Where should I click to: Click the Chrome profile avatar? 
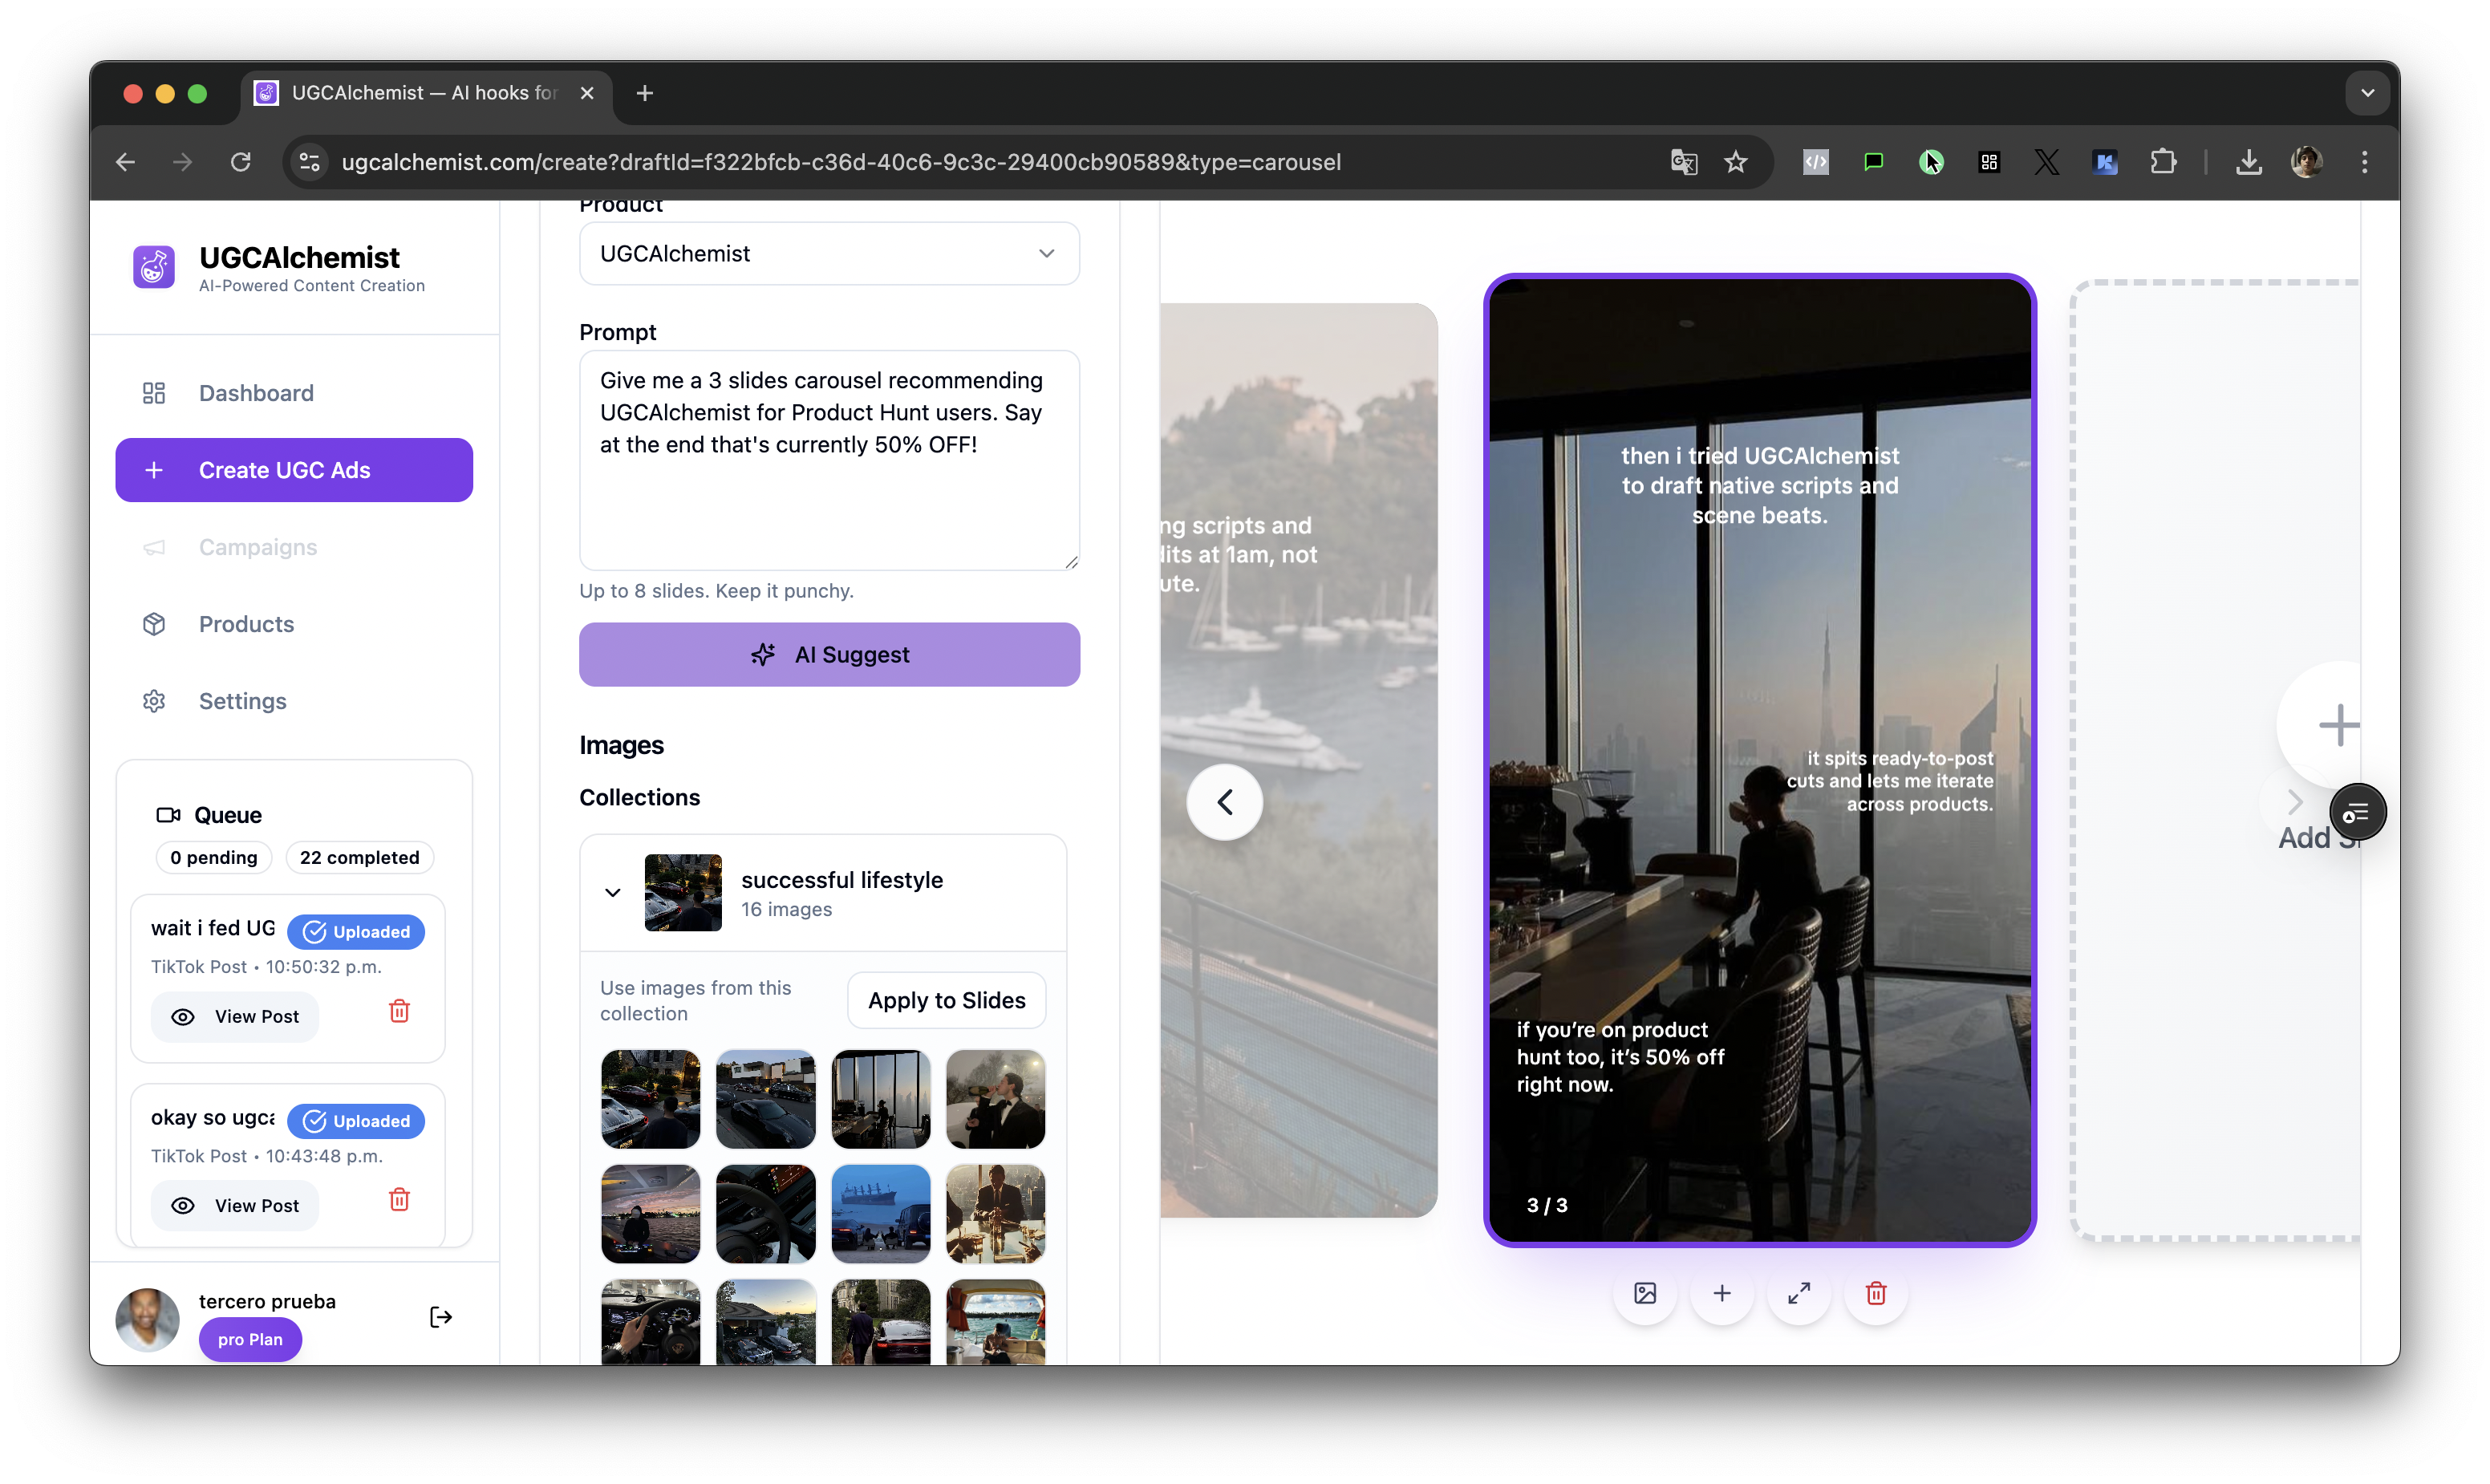2306,162
